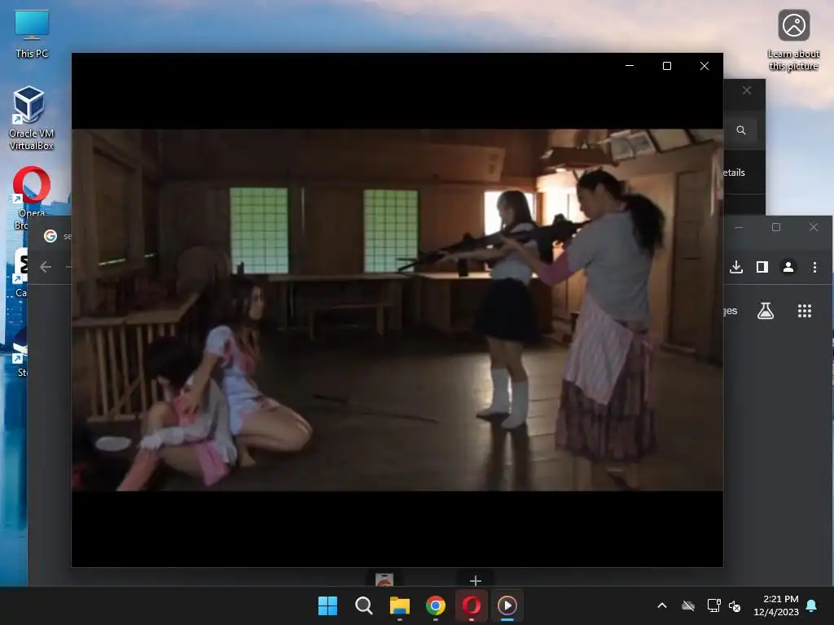Open Google apps grid icon
This screenshot has height=625, width=834.
[x=805, y=311]
